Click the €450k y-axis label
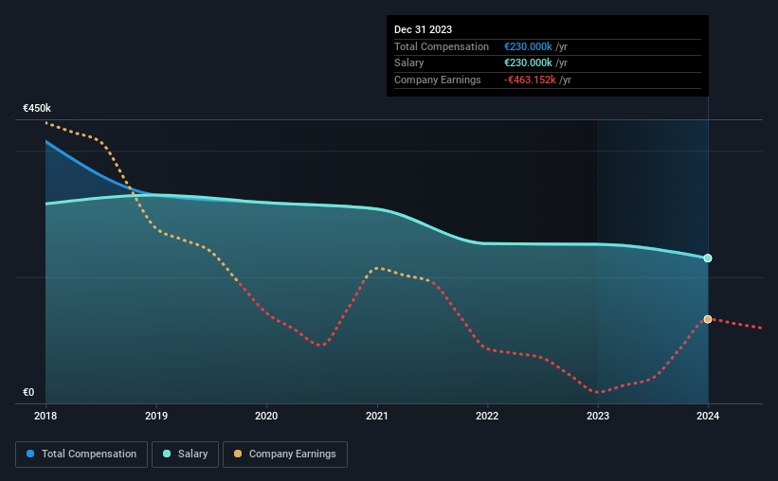The height and width of the screenshot is (481, 778). [x=37, y=108]
